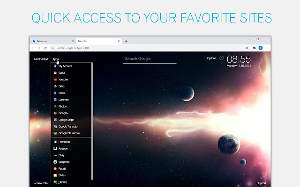Click the Ebay logo icon
300x187 pixels.
[x=55, y=155]
